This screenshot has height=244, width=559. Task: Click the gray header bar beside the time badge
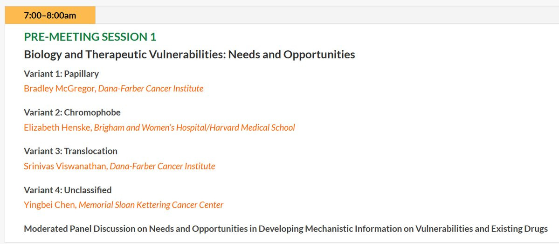327,15
